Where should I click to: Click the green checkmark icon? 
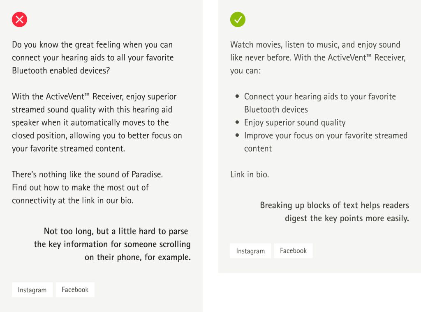pyautogui.click(x=238, y=20)
